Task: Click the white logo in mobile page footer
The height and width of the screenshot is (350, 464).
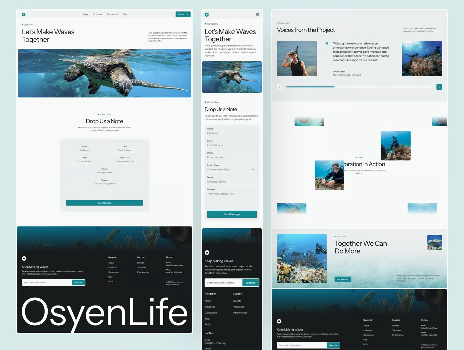Action: (x=207, y=252)
